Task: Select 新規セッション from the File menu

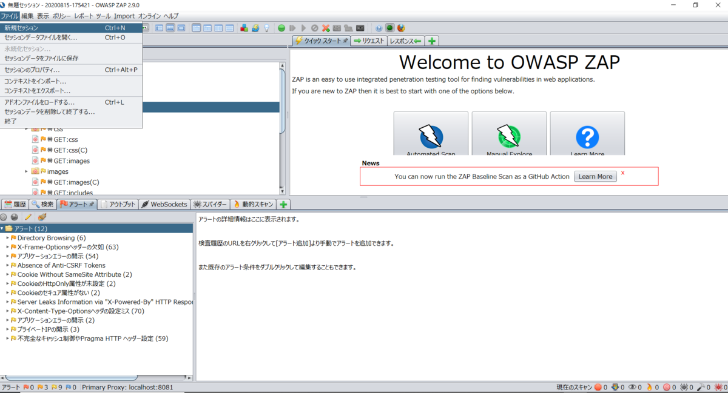Action: (71, 28)
